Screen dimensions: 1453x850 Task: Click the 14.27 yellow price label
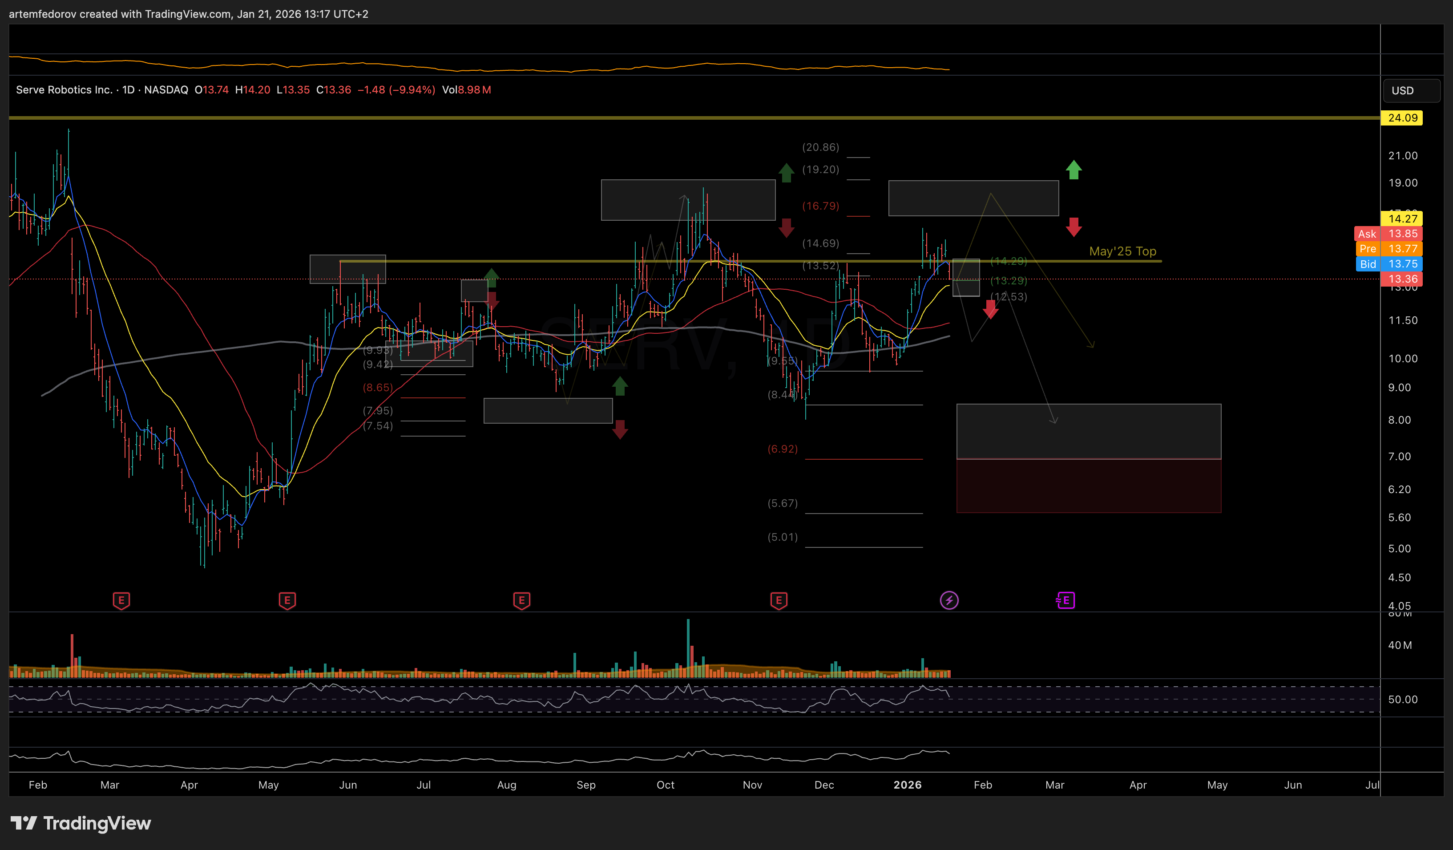pyautogui.click(x=1402, y=219)
